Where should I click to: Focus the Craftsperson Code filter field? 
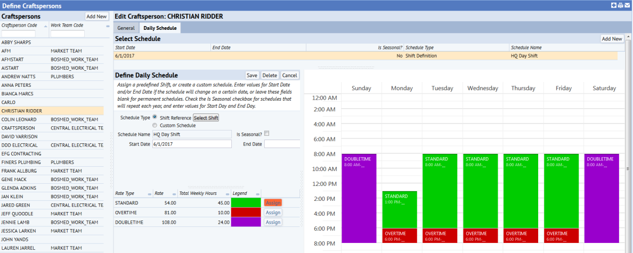click(19, 34)
